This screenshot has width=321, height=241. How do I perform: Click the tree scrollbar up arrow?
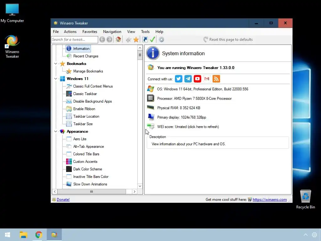140,48
